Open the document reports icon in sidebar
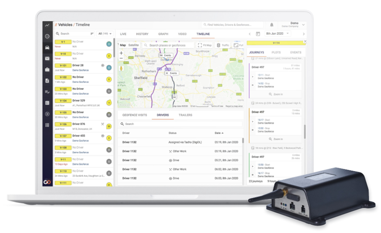 (47, 81)
